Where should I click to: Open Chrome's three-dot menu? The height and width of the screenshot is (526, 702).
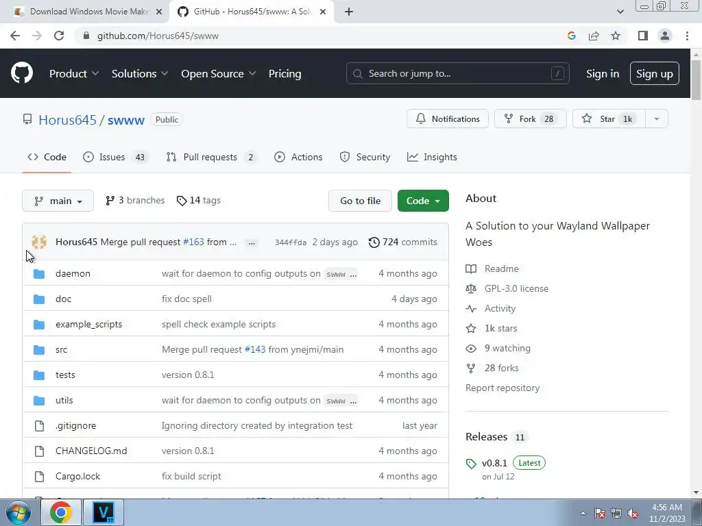687,36
